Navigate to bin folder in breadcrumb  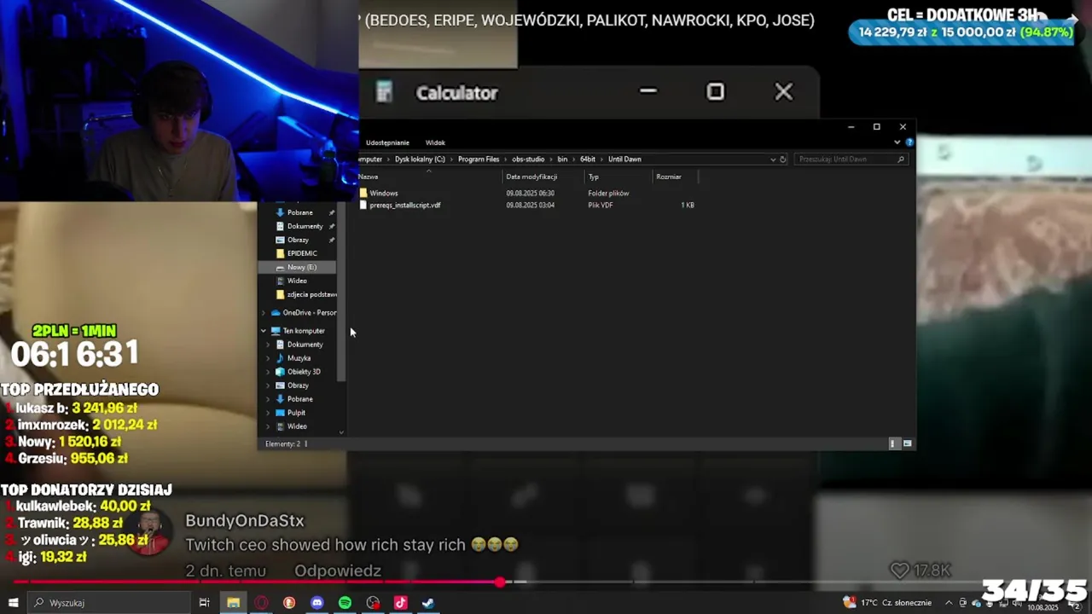tap(562, 159)
